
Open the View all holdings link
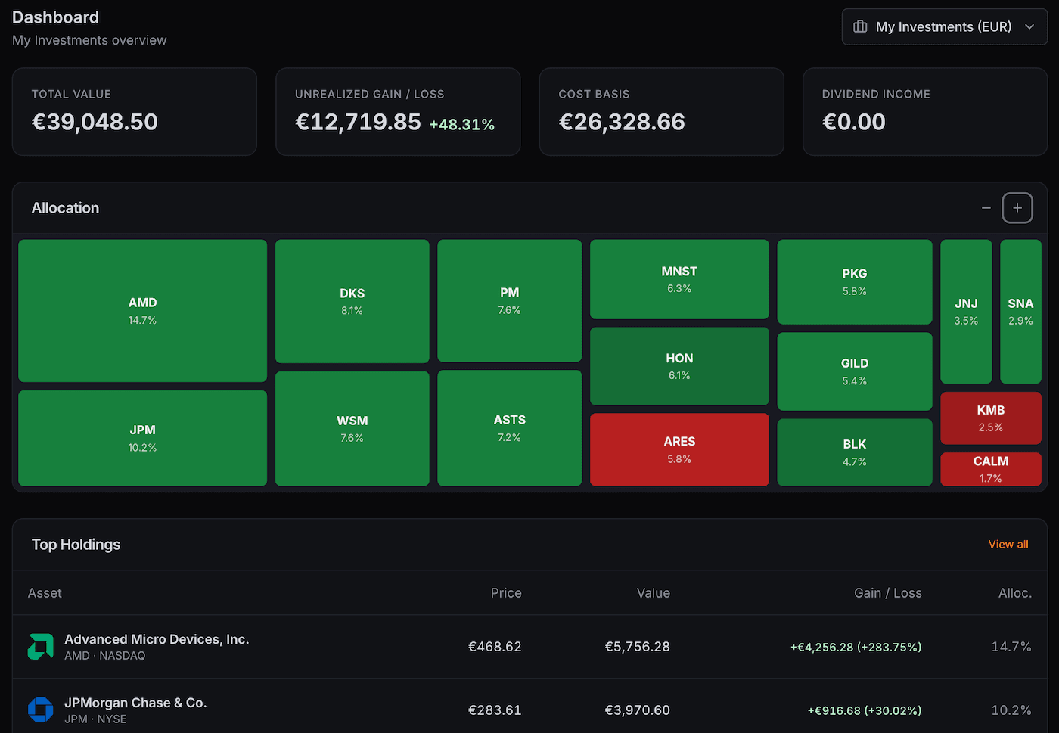(1008, 545)
